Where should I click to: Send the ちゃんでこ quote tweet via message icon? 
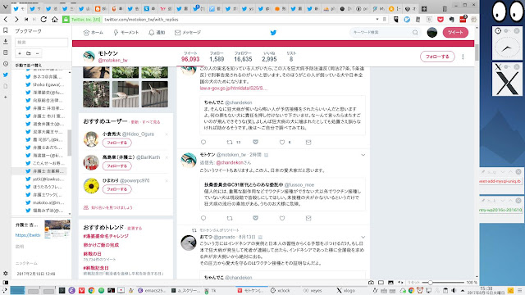click(308, 142)
